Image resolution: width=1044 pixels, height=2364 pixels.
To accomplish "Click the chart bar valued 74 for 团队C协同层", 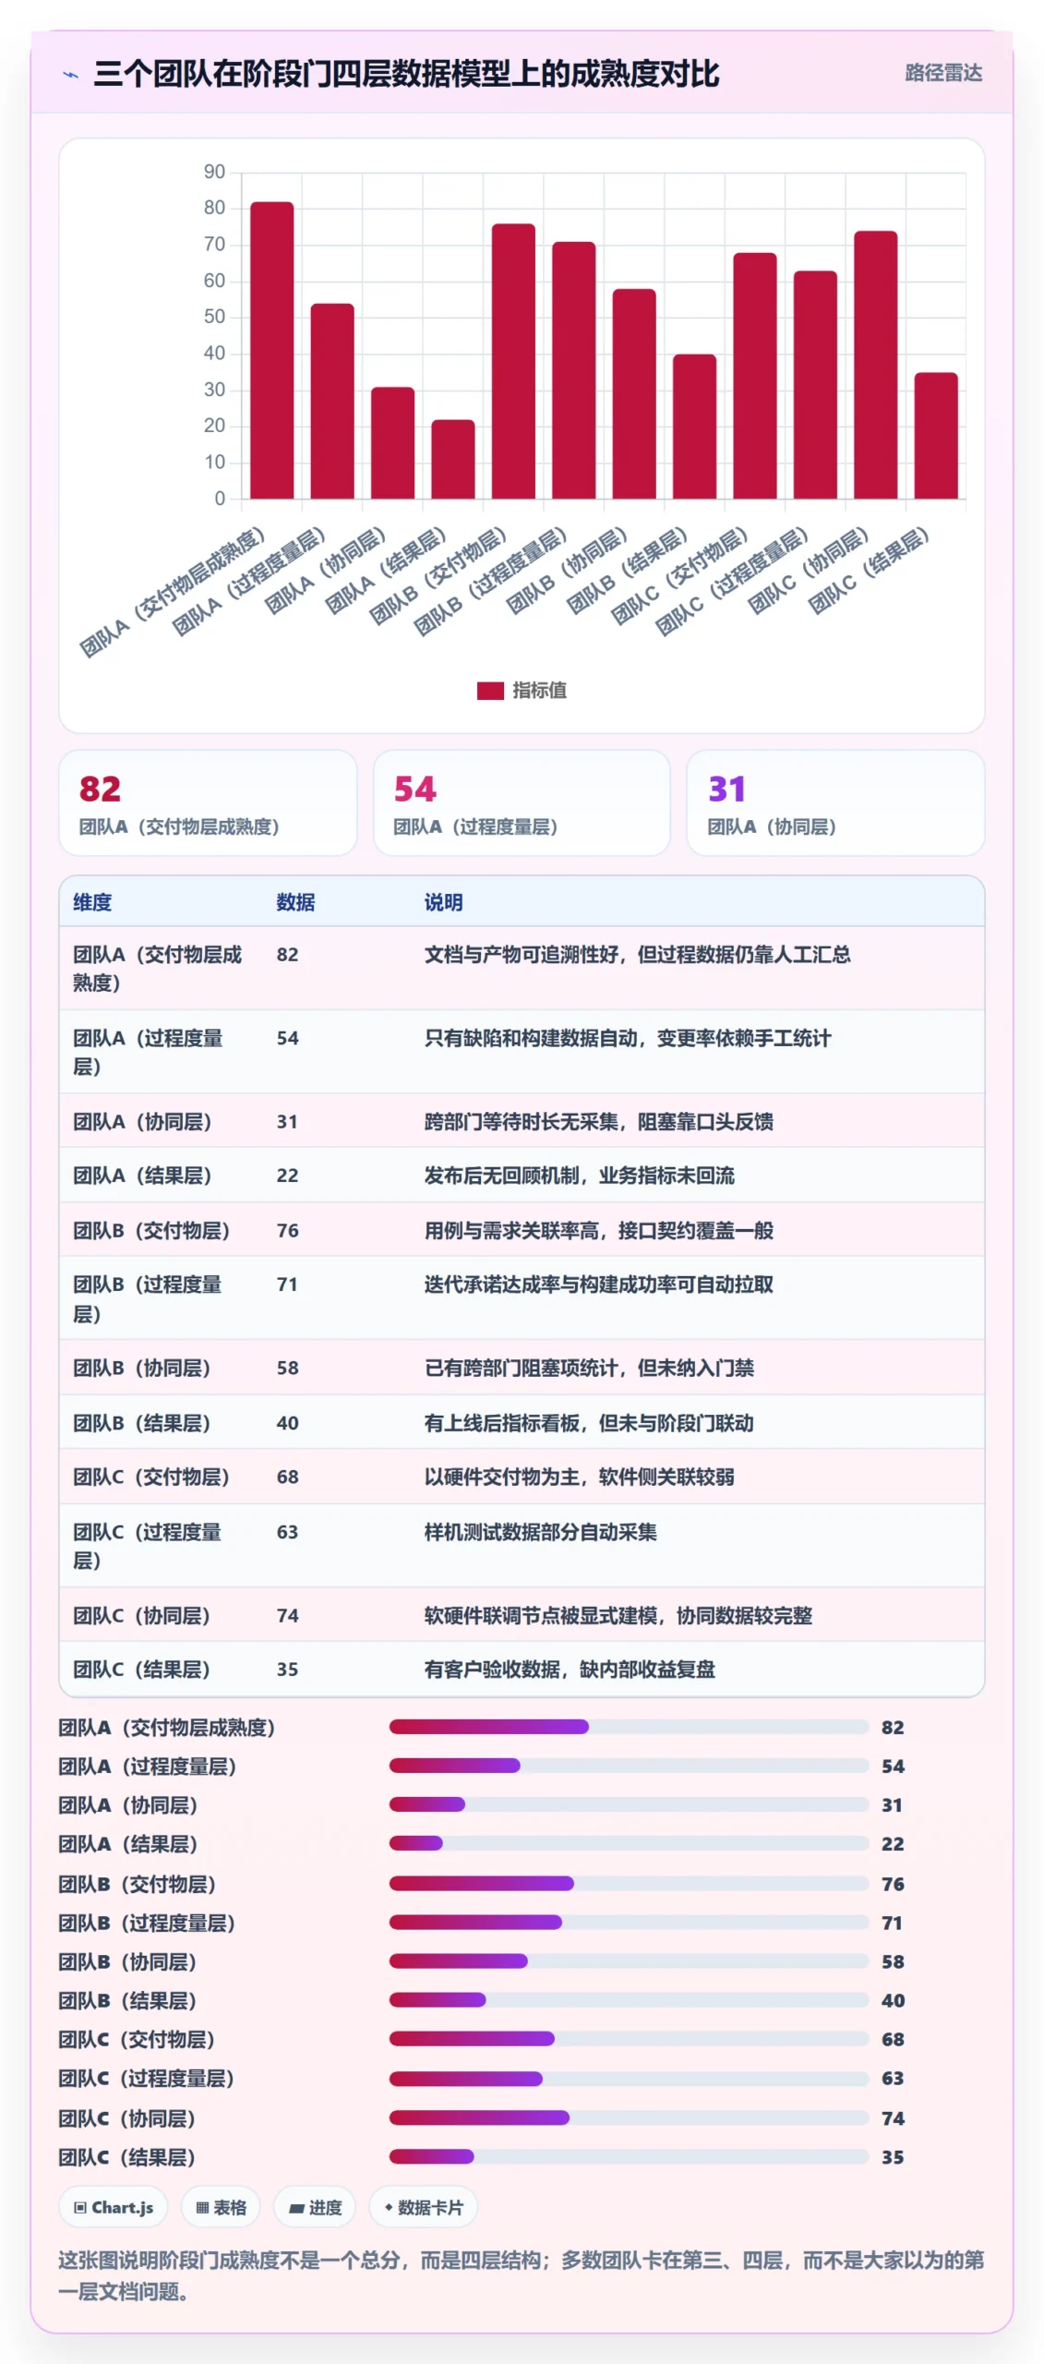I will pos(875,365).
